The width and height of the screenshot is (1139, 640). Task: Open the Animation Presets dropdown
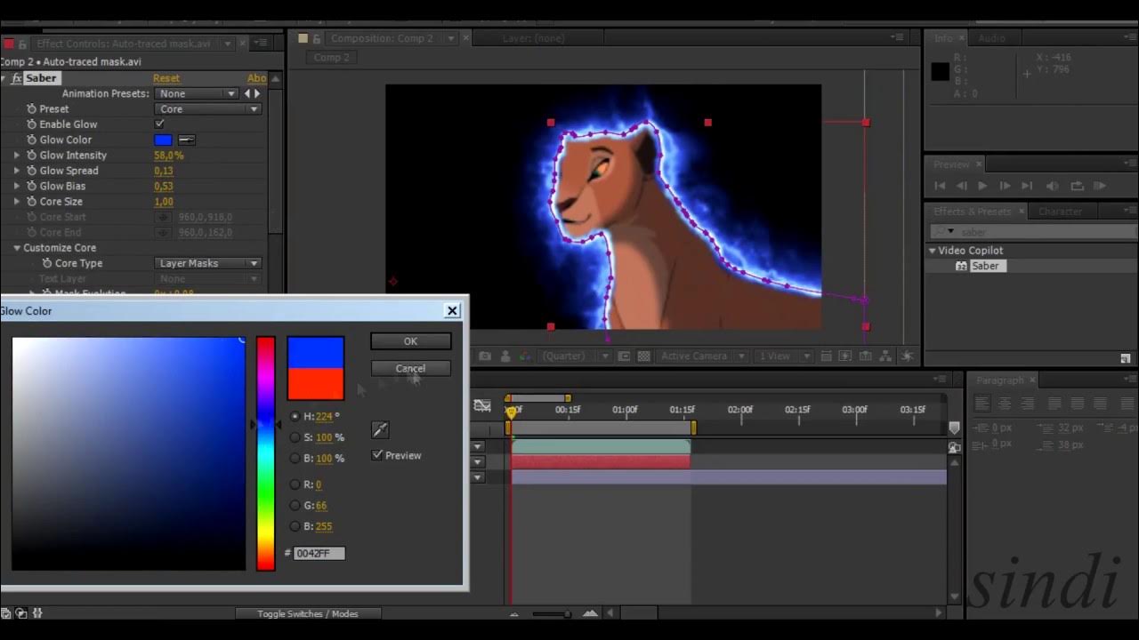point(197,93)
